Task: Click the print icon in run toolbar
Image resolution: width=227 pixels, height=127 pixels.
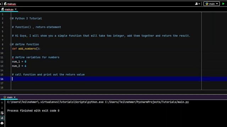Action: pyautogui.click(x=2, y=123)
